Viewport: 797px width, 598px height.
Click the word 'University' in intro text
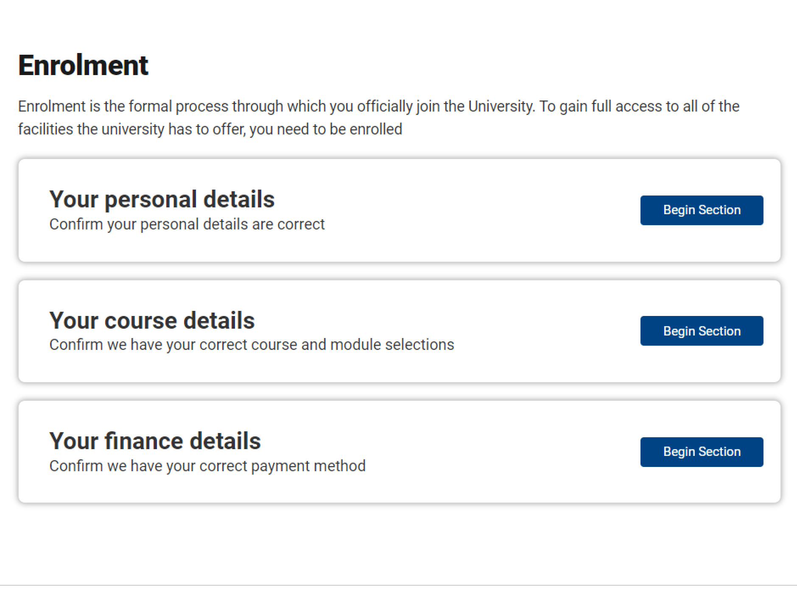[501, 106]
